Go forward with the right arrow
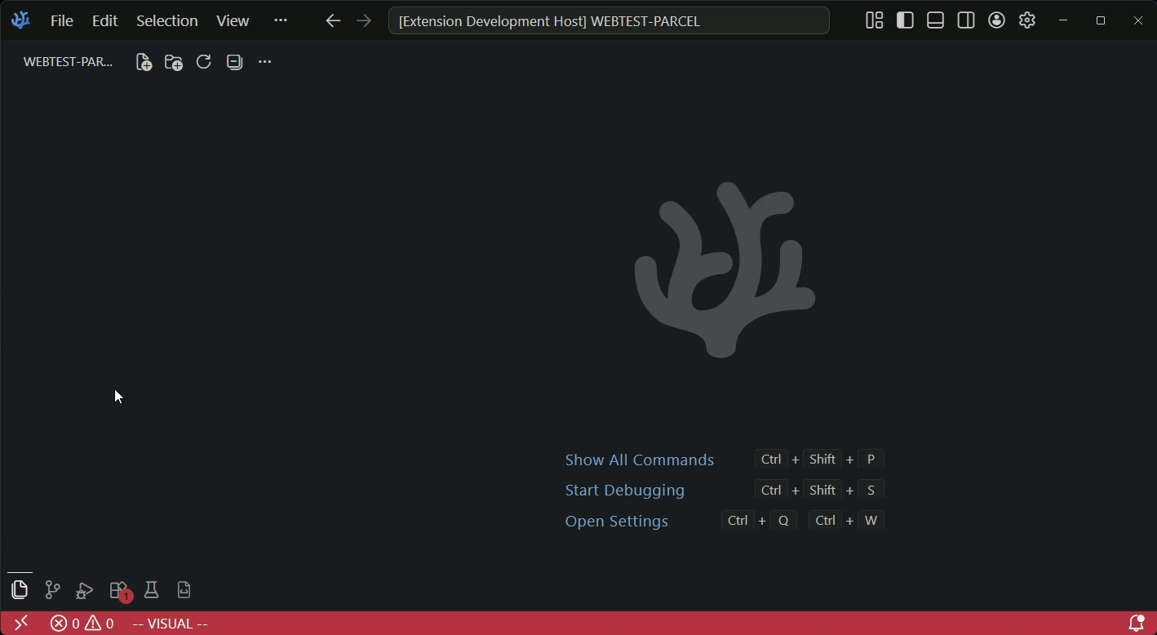Image resolution: width=1157 pixels, height=635 pixels. click(364, 20)
